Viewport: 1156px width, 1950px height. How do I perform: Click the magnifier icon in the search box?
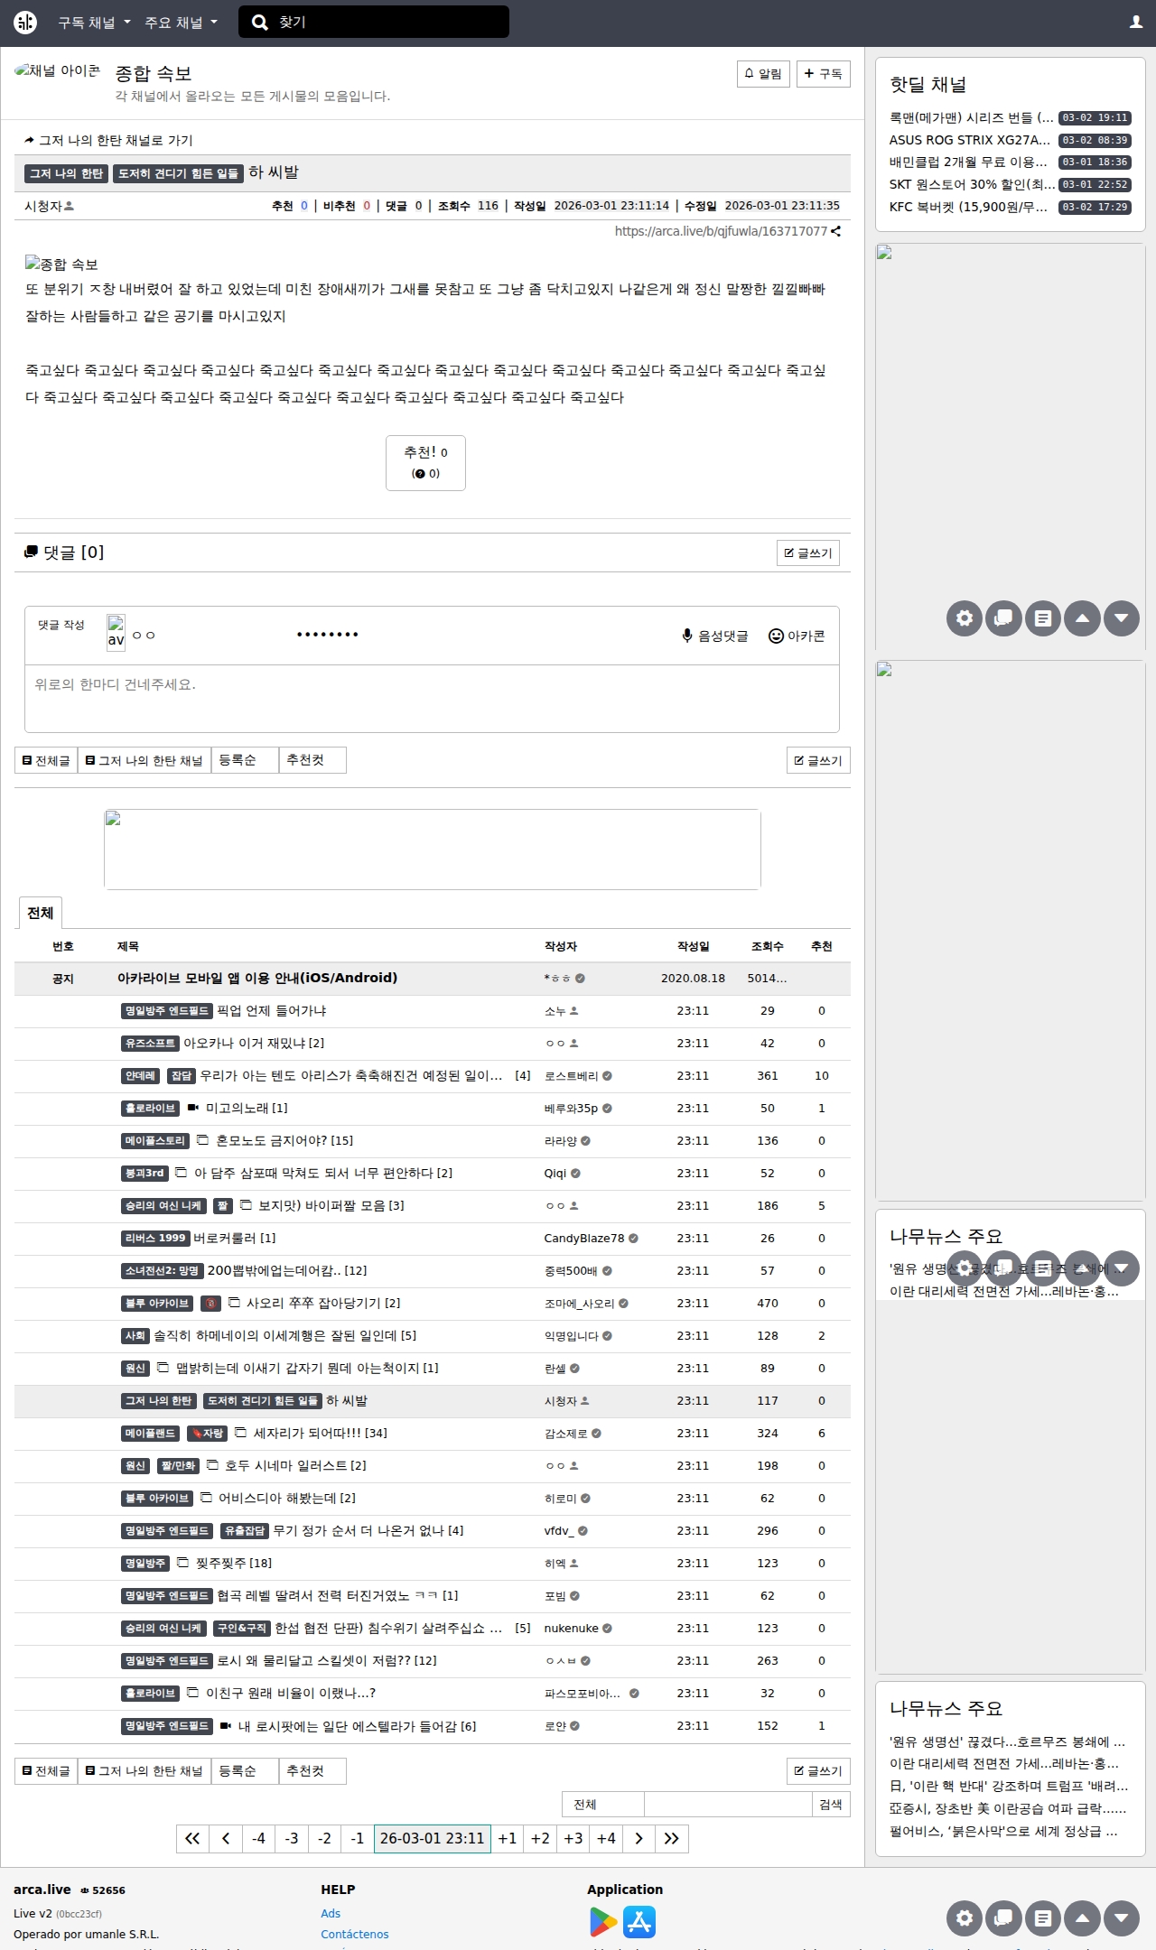260,23
